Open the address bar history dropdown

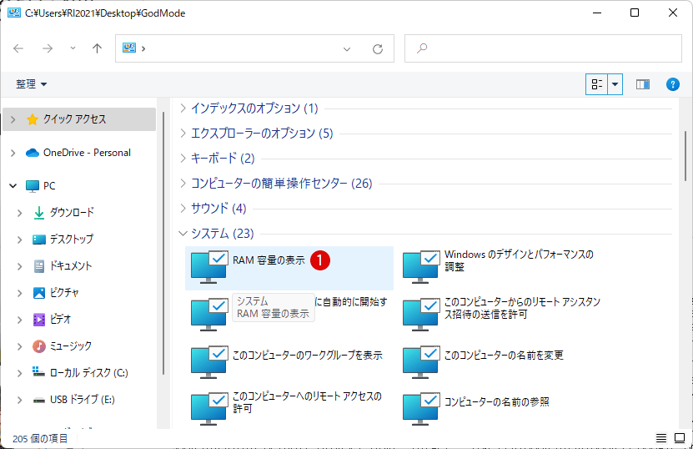347,49
